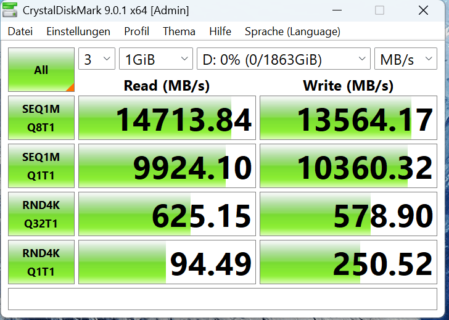Close the CrystalDiskMark window
The height and width of the screenshot is (320, 449).
click(x=423, y=10)
